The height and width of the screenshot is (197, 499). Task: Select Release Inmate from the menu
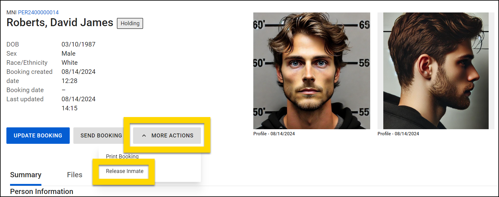point(125,171)
